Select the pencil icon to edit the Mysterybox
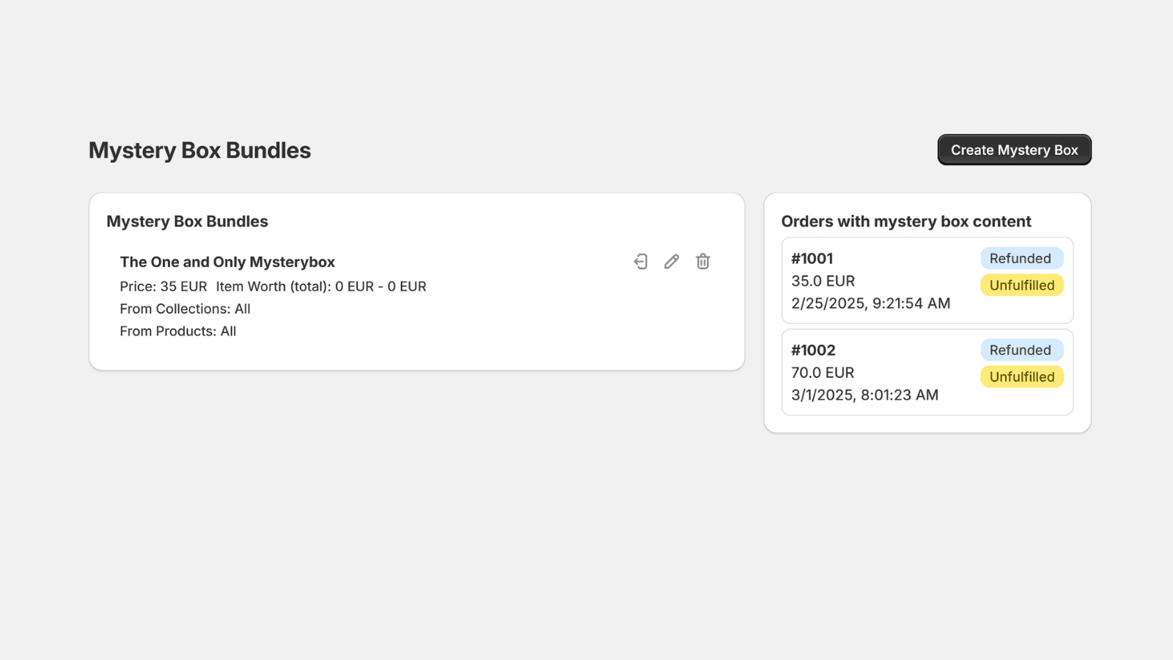Screen dimensions: 1173x660 (x=671, y=261)
